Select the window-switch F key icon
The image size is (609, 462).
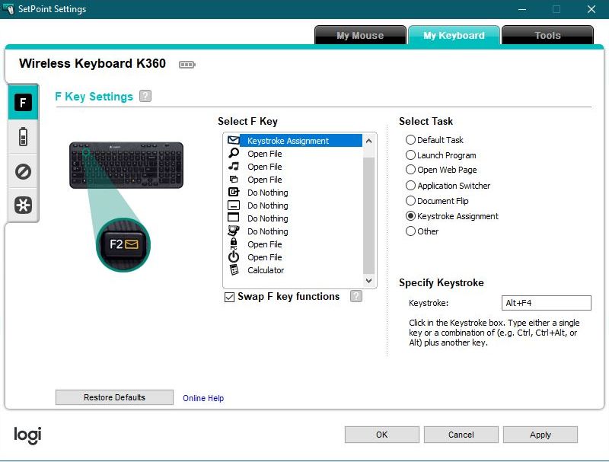(234, 179)
